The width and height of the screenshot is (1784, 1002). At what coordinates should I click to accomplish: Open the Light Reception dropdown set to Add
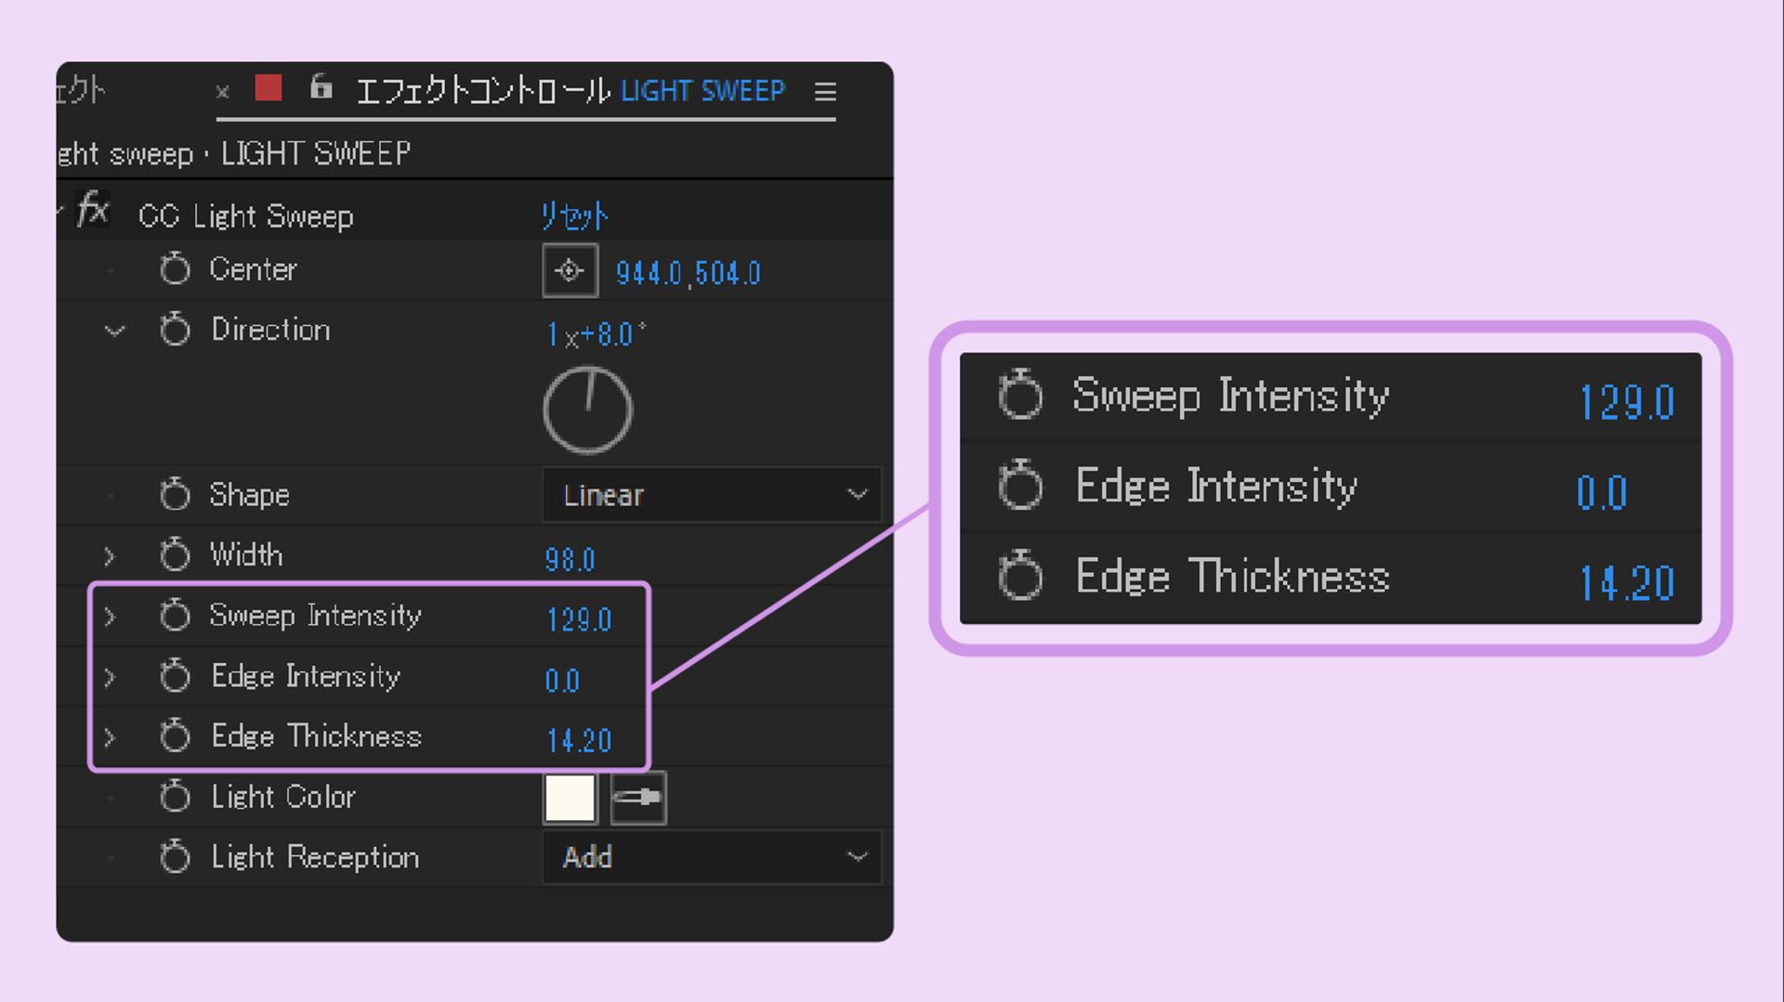pos(712,857)
